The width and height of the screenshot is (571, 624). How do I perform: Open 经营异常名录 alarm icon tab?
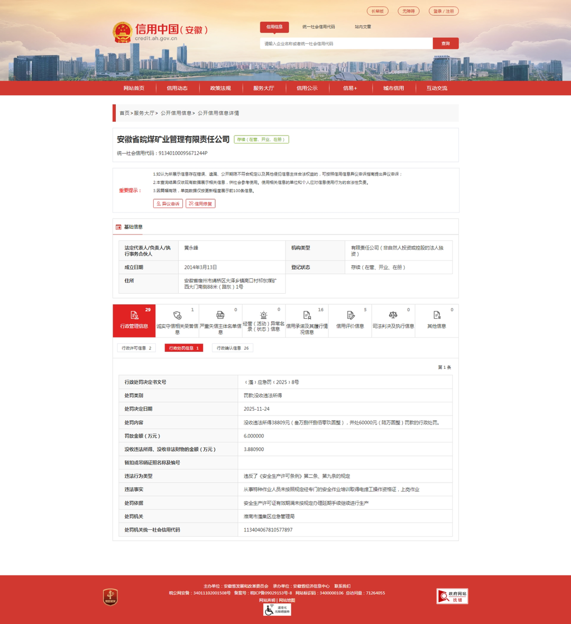pyautogui.click(x=263, y=315)
